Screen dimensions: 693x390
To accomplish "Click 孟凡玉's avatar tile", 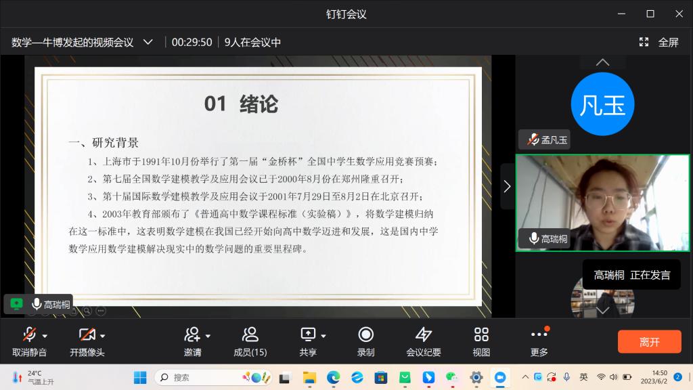I will click(x=602, y=106).
